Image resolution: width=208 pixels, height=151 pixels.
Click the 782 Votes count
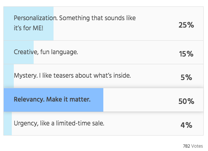(x=193, y=146)
